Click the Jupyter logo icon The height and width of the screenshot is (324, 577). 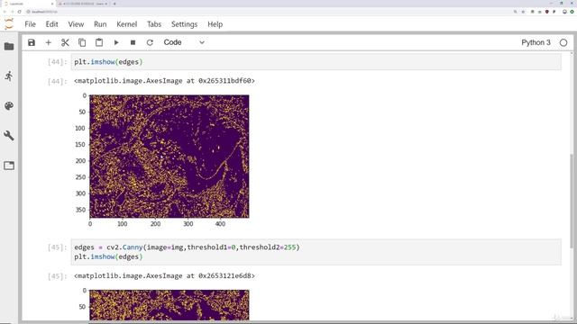[x=9, y=24]
